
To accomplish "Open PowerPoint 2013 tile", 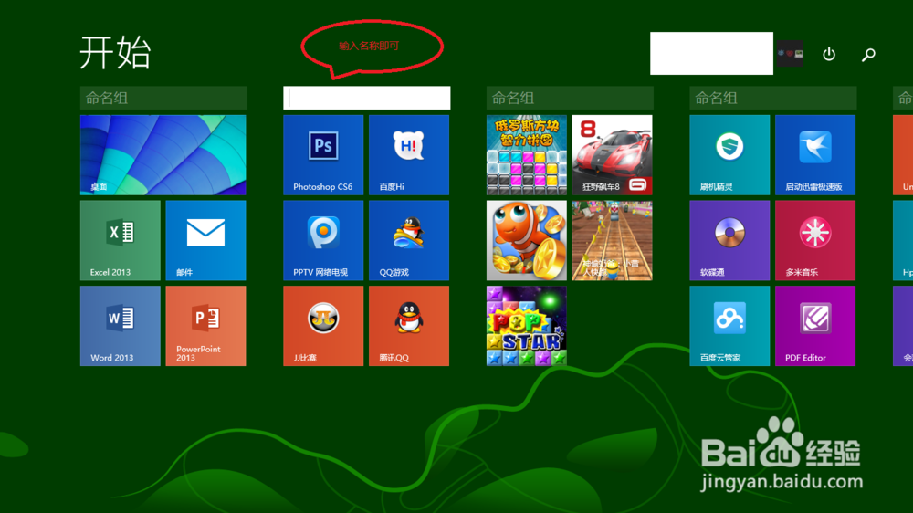I will 206,326.
